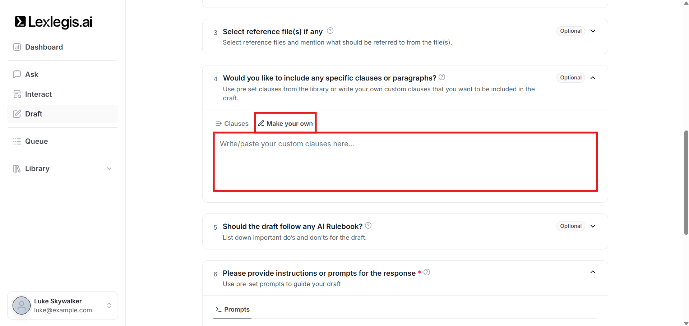Click help icon next to clauses question
The width and height of the screenshot is (689, 326).
[x=442, y=77]
